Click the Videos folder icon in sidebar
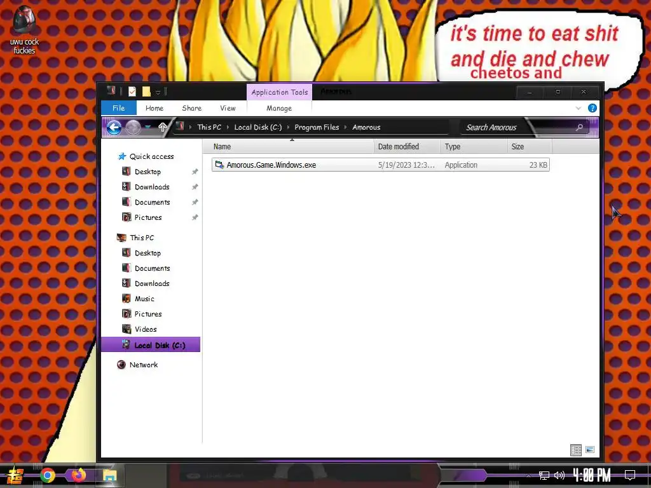Image resolution: width=651 pixels, height=488 pixels. click(x=127, y=329)
